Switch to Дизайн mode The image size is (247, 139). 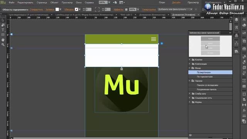[x=176, y=3]
